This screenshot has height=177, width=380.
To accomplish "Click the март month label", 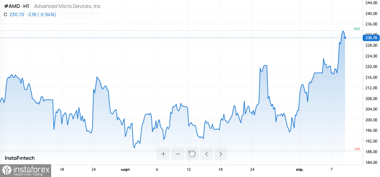I will tap(125, 170).
